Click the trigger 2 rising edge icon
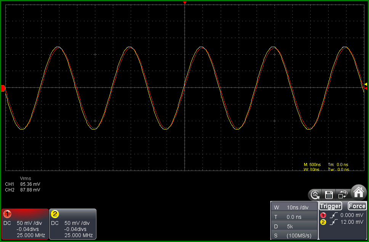Screen dimensions: 369x242 pyautogui.click(x=334, y=222)
